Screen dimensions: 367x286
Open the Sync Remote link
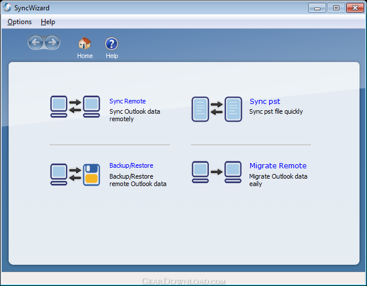pyautogui.click(x=128, y=101)
